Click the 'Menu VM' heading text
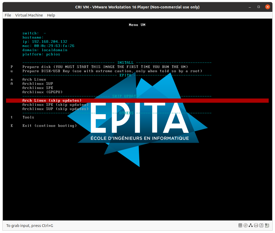This screenshot has width=275, height=233. tap(137, 25)
